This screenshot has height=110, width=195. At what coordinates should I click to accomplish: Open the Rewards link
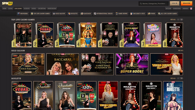coord(185,9)
